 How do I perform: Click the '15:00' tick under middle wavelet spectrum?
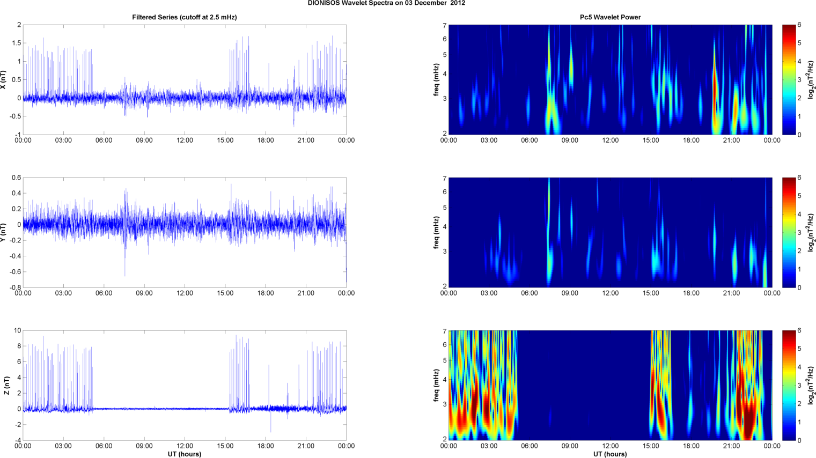[651, 293]
